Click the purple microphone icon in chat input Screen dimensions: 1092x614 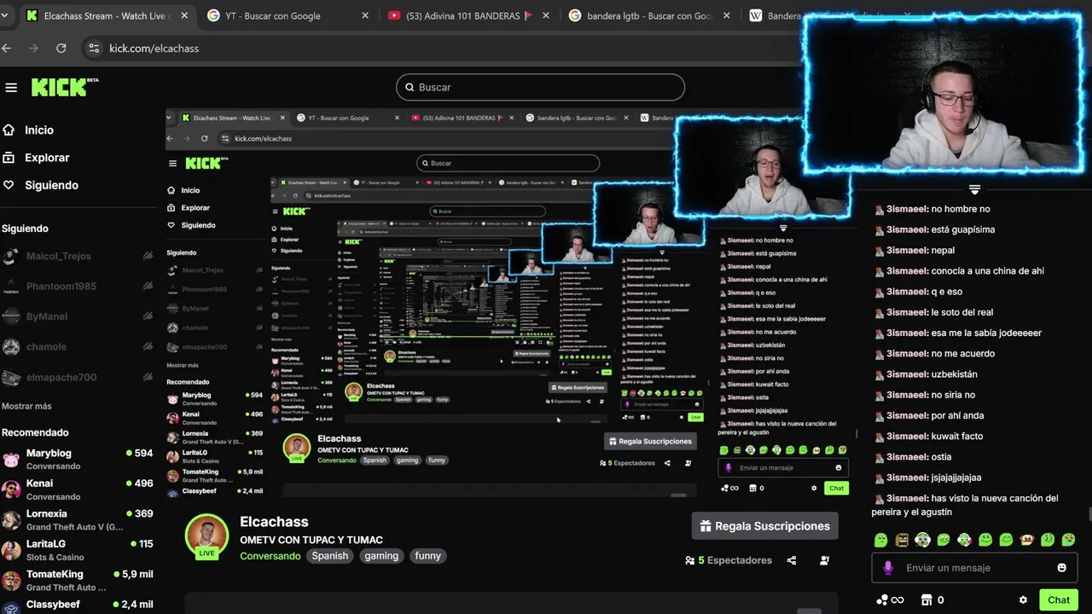click(888, 568)
